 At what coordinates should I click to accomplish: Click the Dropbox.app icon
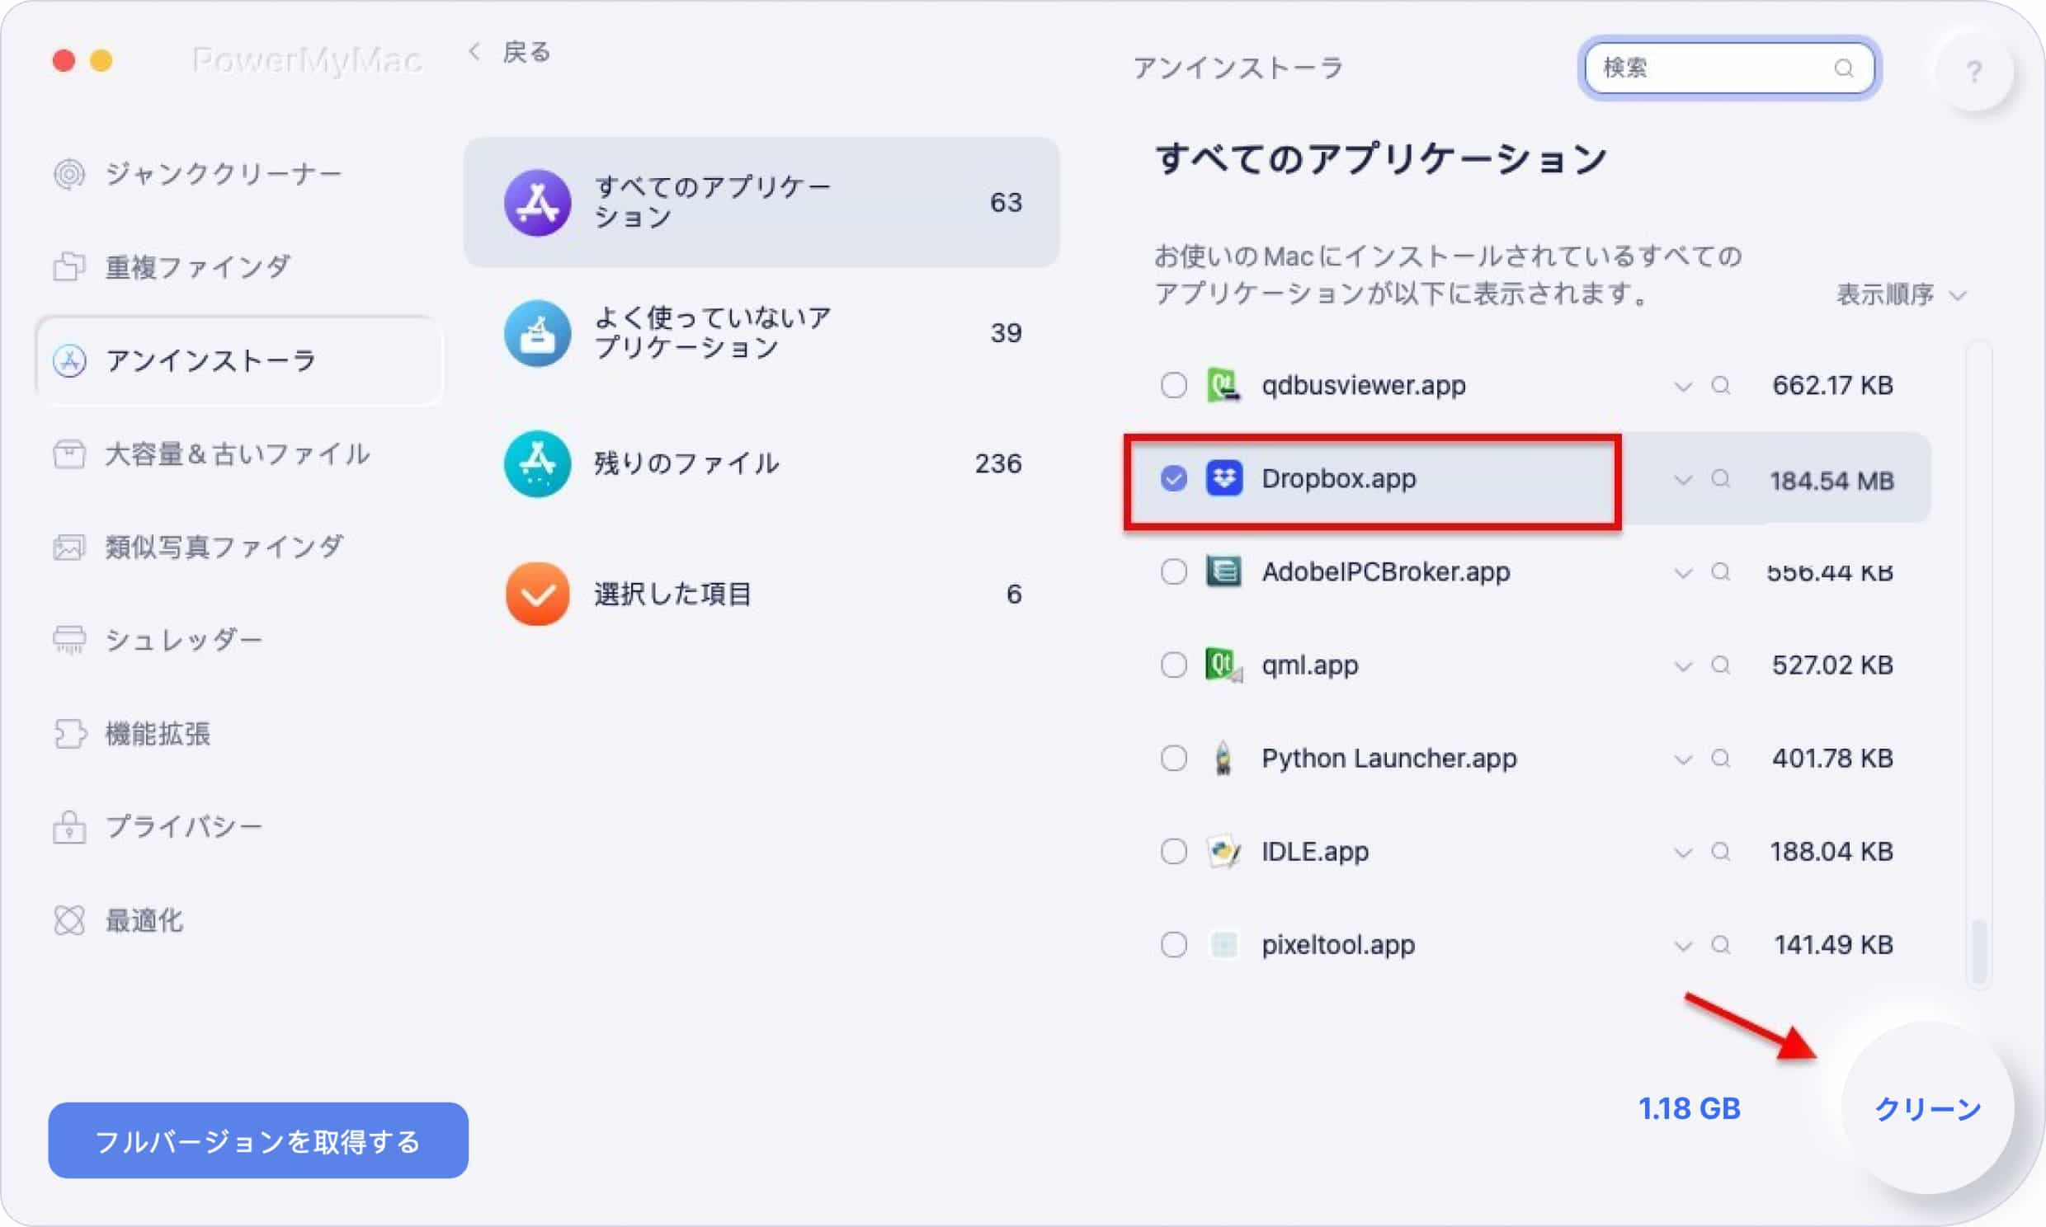pos(1224,479)
